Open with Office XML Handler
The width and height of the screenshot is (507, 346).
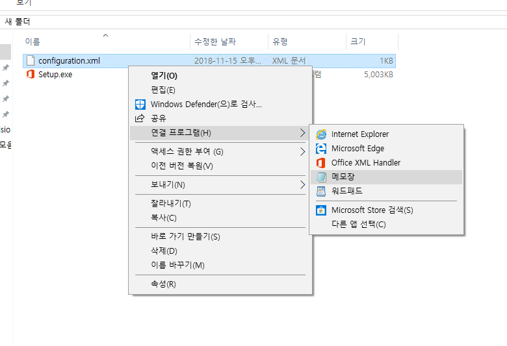pyautogui.click(x=386, y=162)
